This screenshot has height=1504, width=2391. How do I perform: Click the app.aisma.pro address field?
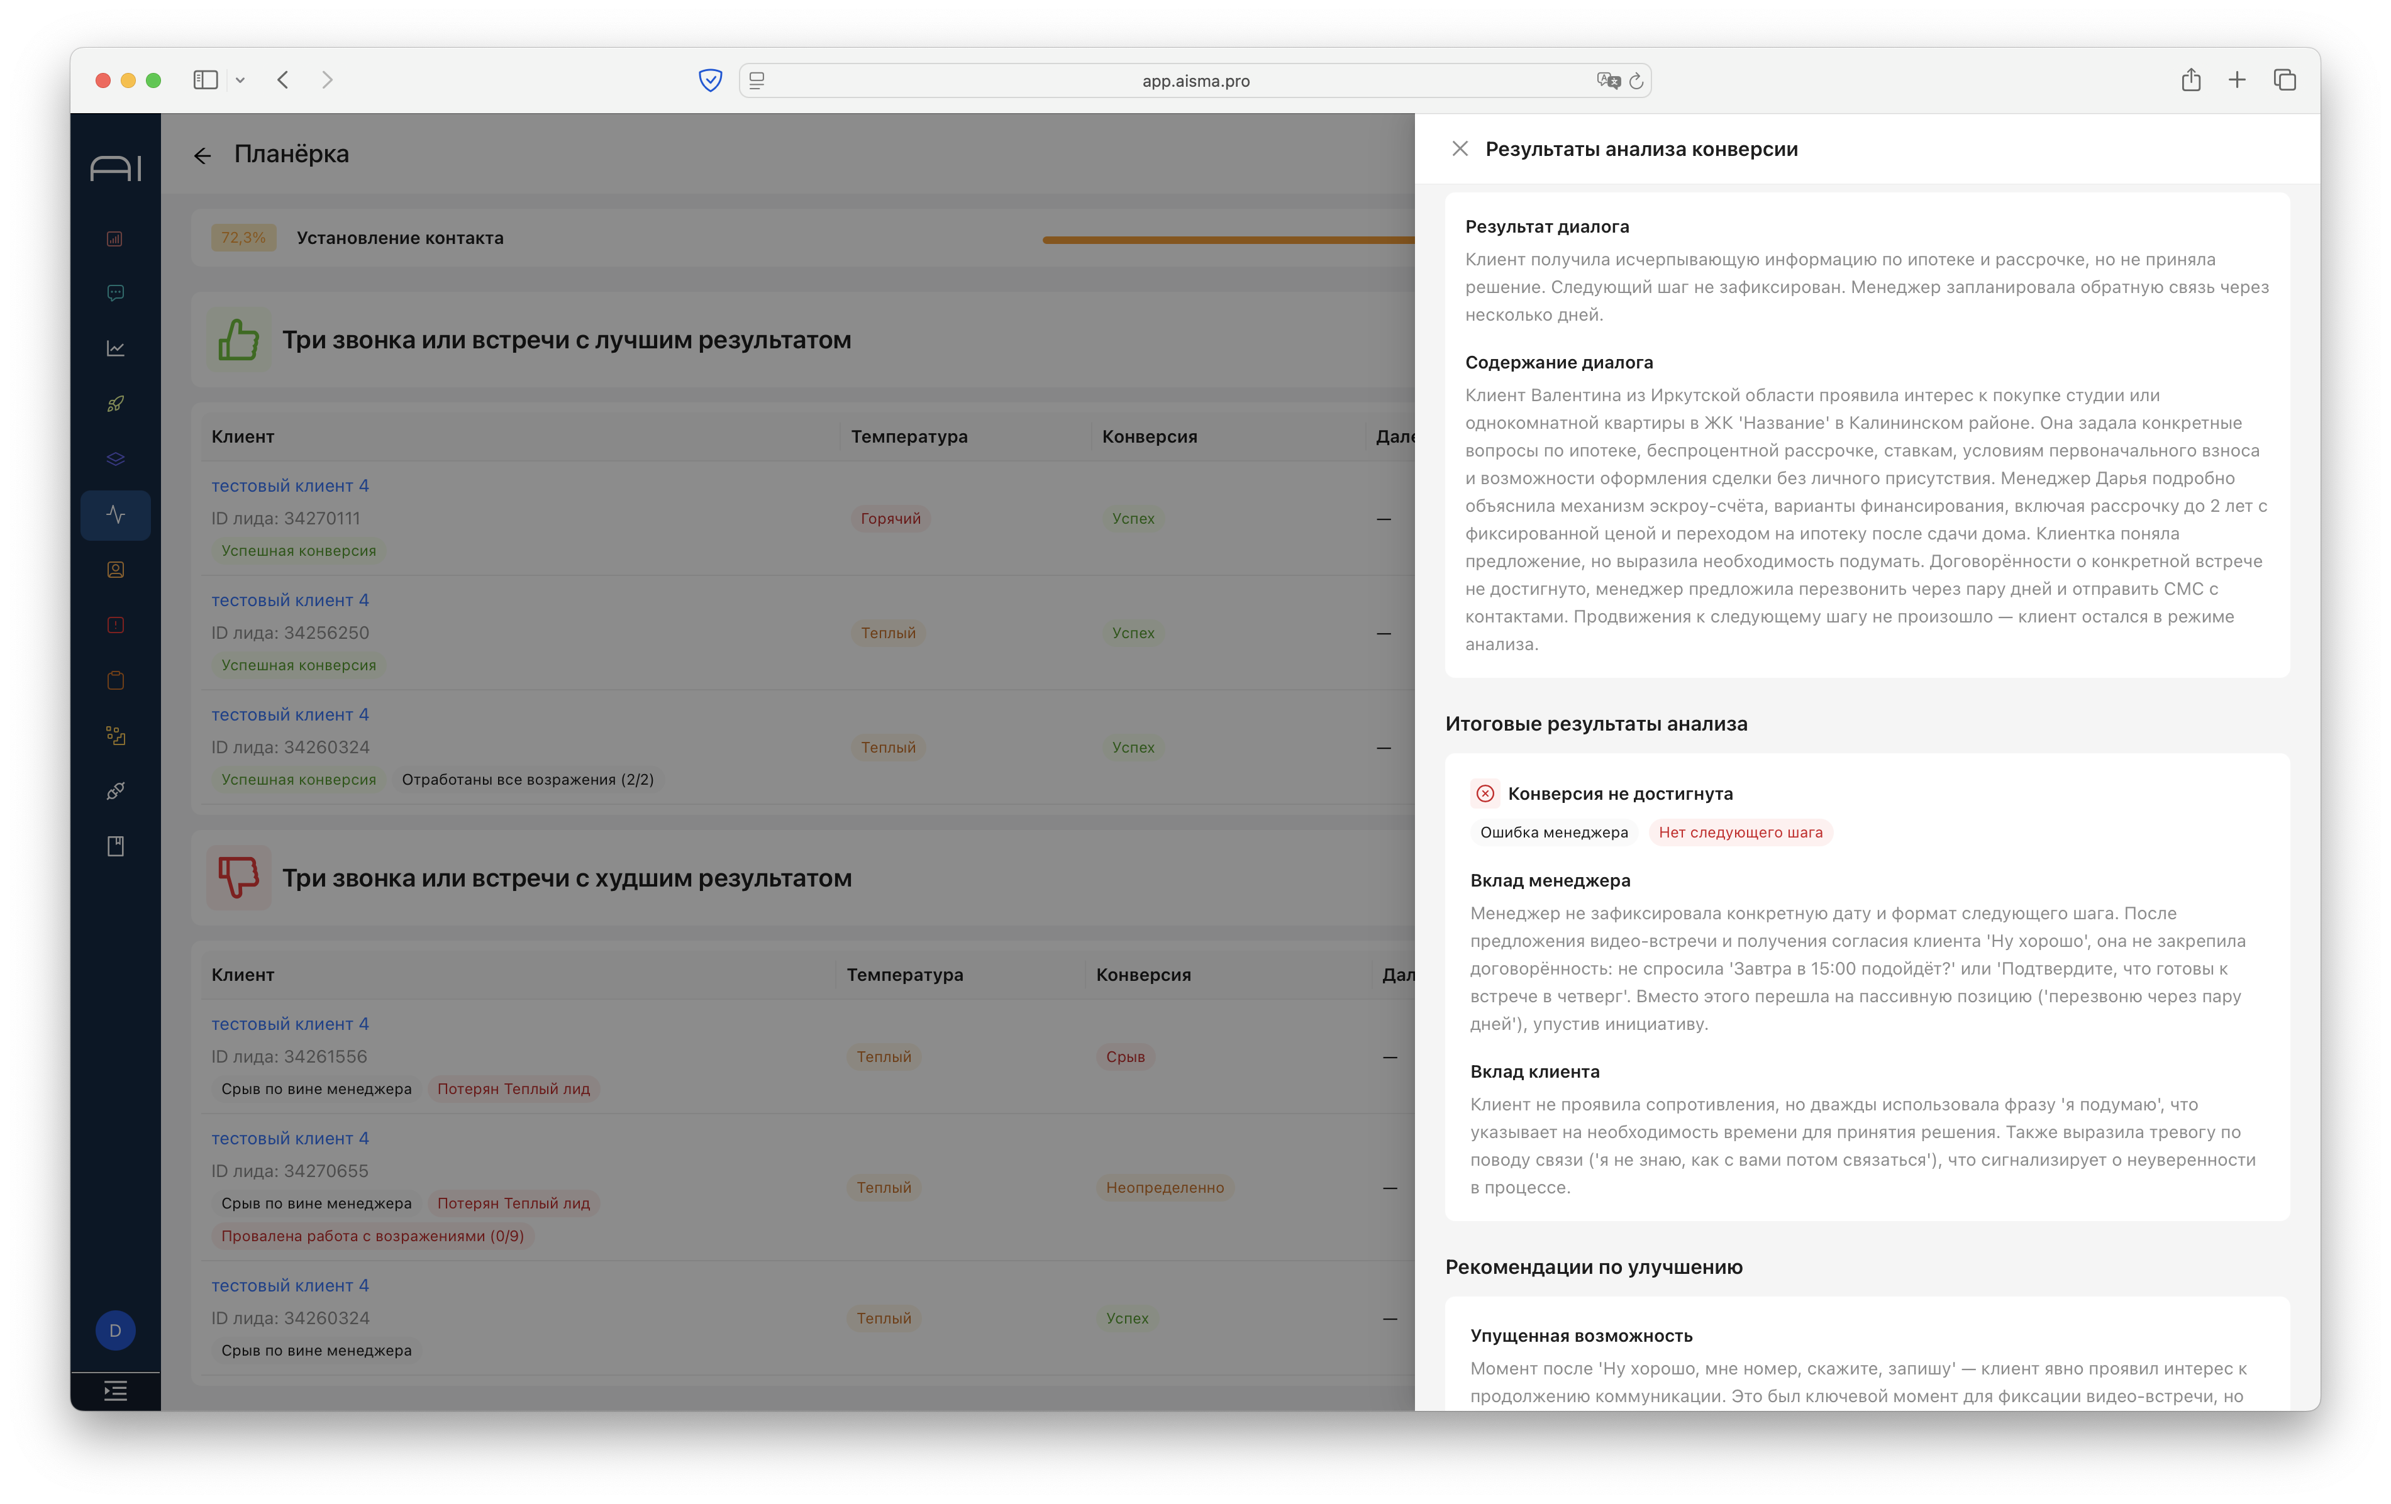pyautogui.click(x=1195, y=80)
